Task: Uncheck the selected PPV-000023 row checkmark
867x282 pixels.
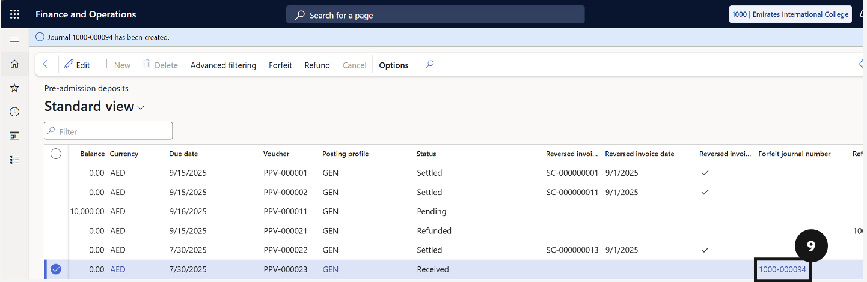Action: point(56,269)
